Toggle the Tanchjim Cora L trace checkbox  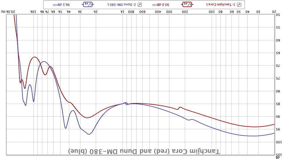239,5
